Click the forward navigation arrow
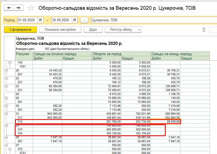The height and width of the screenshot is (154, 217). pos(18,8)
